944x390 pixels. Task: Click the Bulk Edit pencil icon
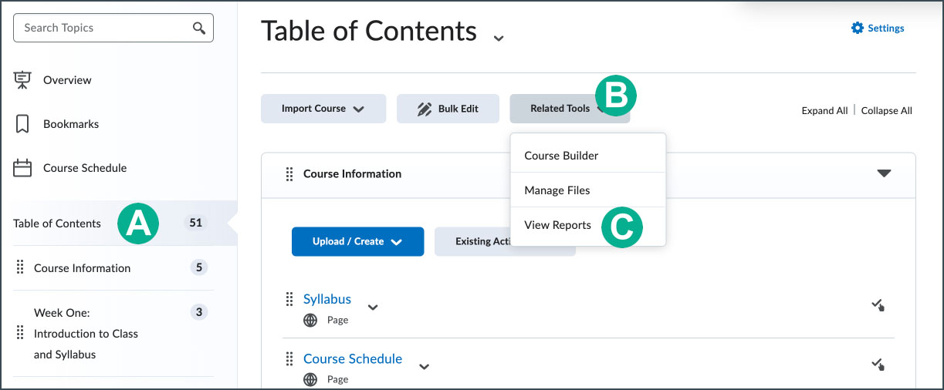[x=424, y=109]
